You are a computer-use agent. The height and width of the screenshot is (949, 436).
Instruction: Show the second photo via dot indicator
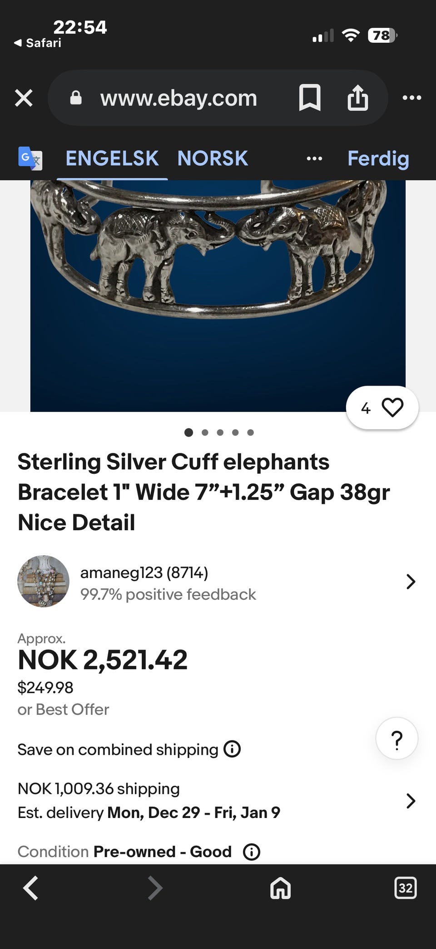(205, 432)
